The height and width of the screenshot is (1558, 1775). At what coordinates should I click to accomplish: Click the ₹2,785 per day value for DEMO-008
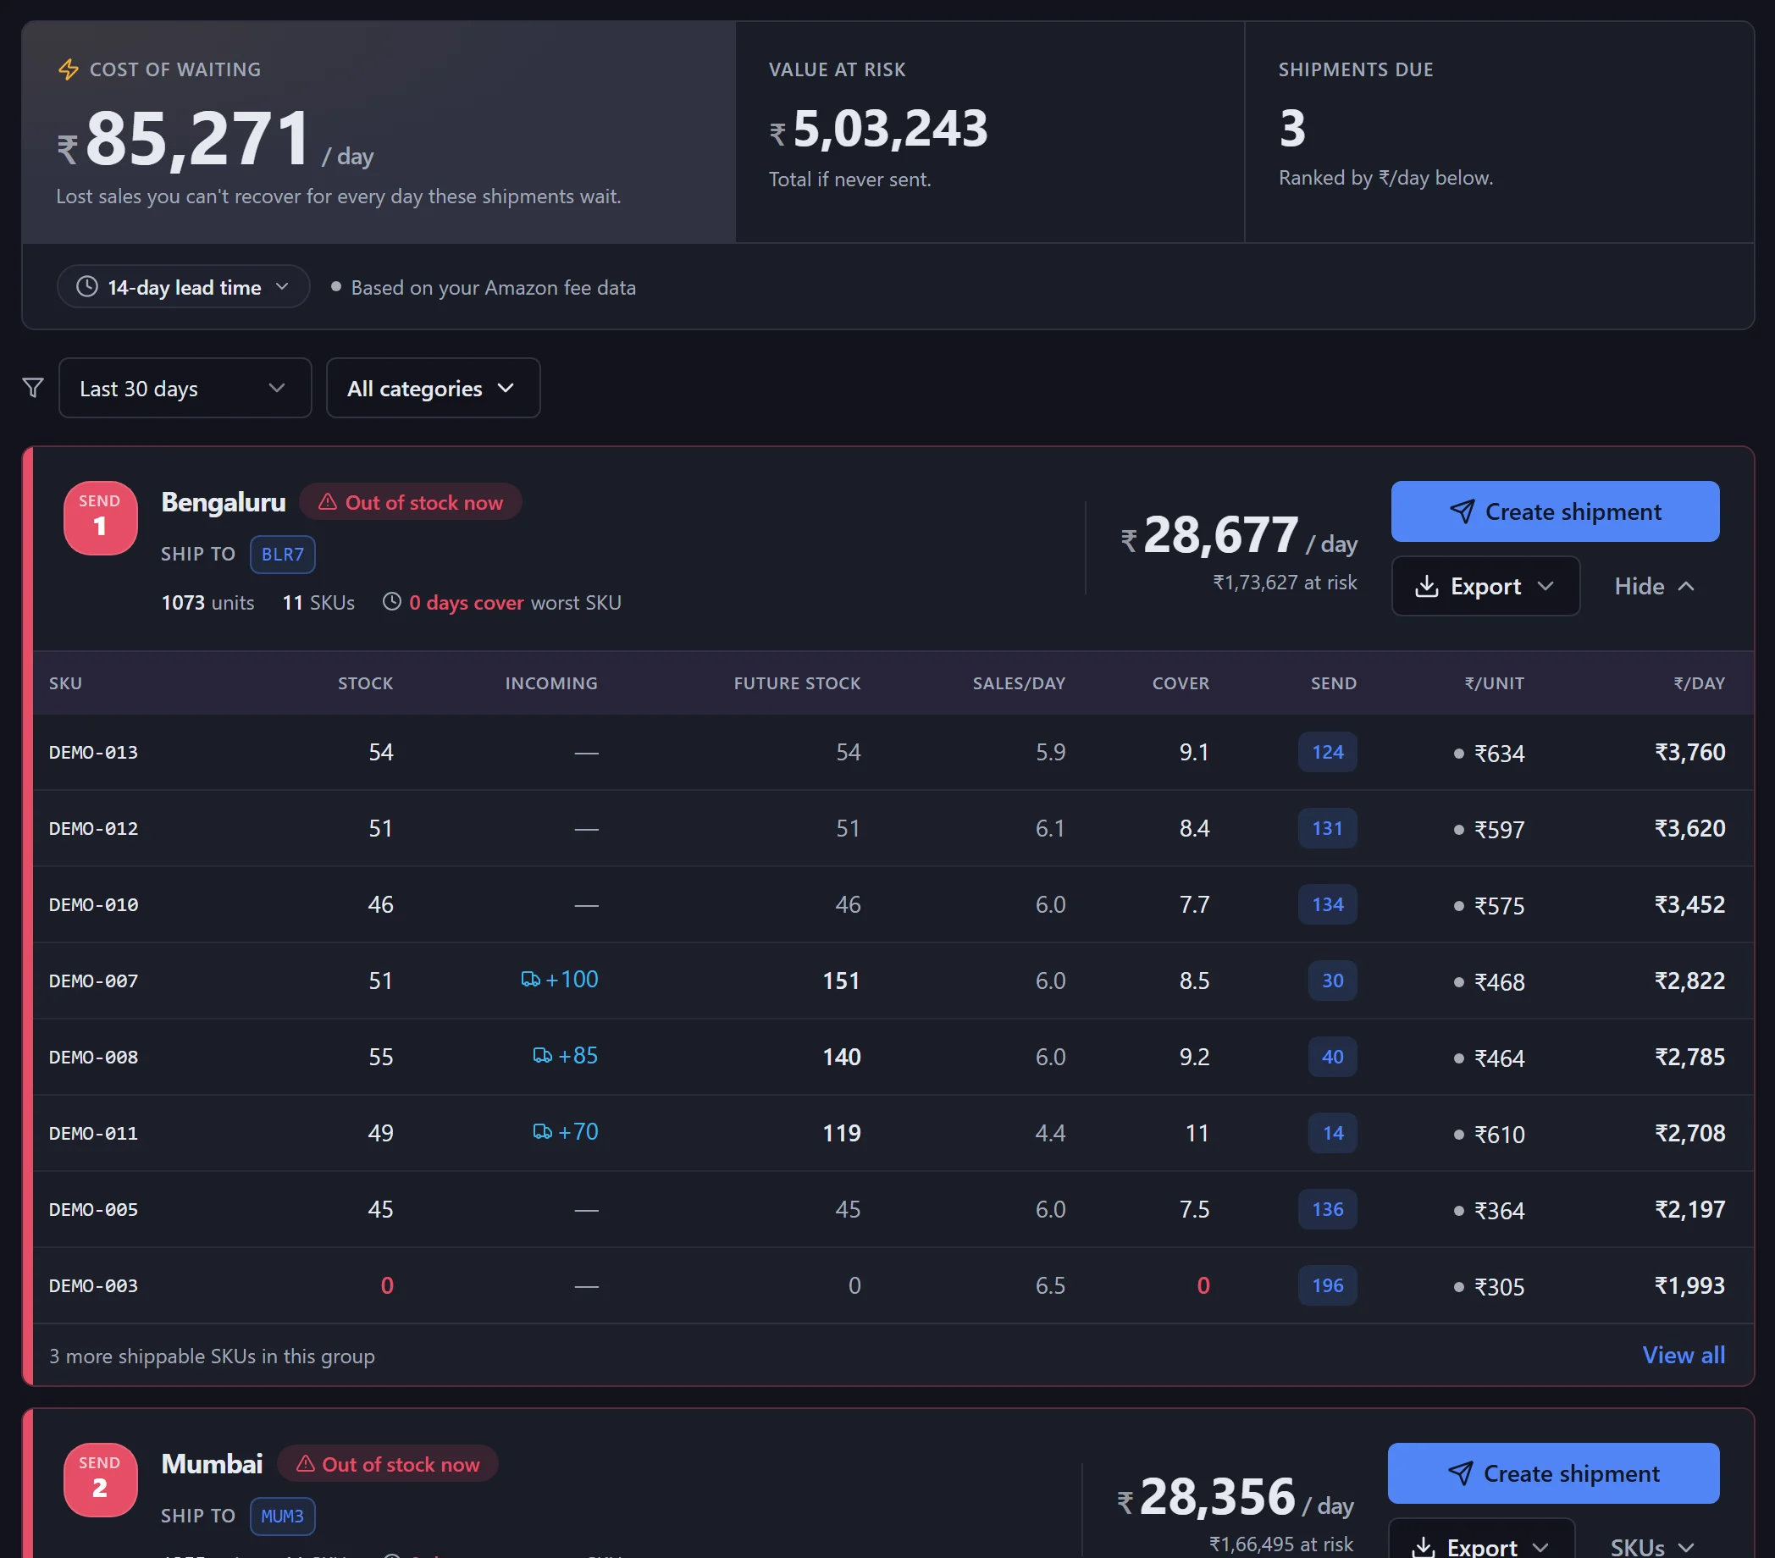coord(1689,1056)
